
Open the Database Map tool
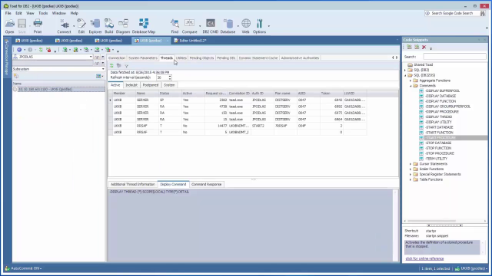click(144, 26)
